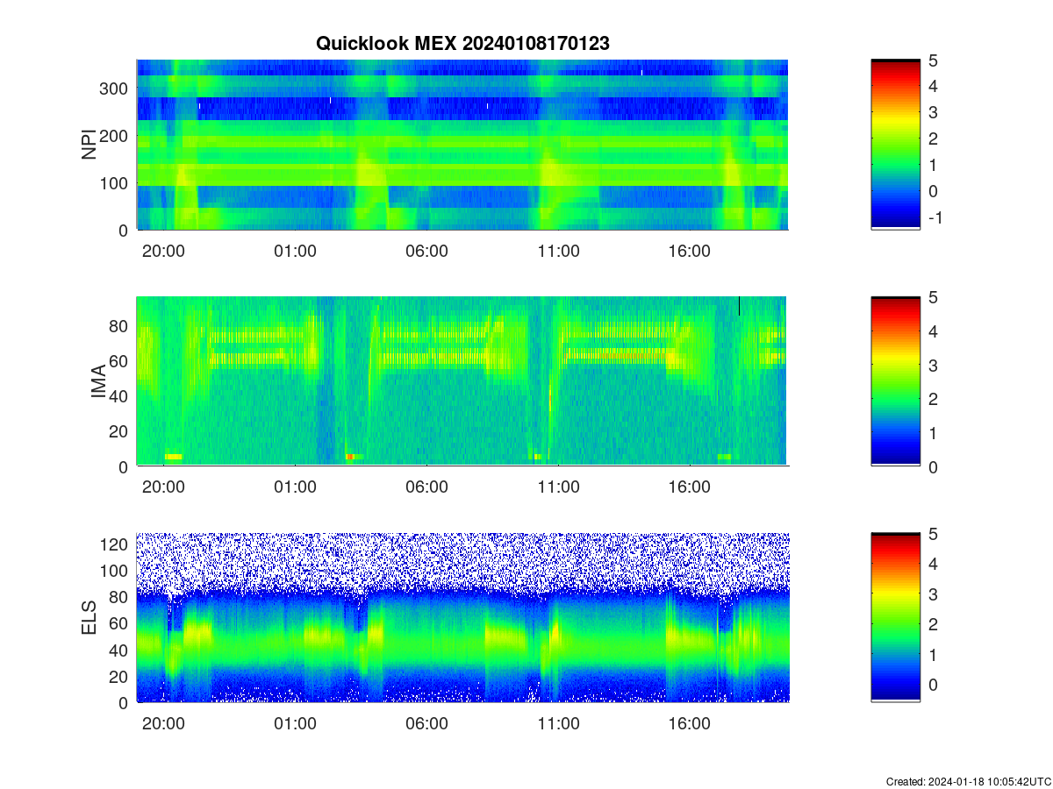Click the title "Quicklook MEX 20240108170123"

pyautogui.click(x=462, y=43)
